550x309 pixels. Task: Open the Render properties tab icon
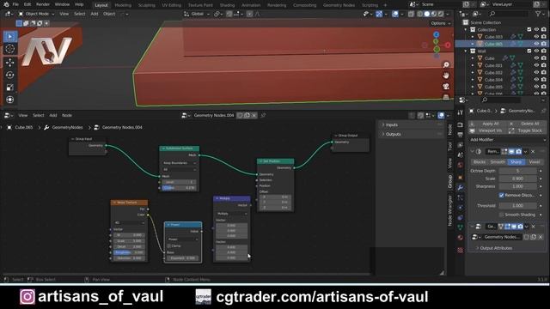pyautogui.click(x=461, y=125)
